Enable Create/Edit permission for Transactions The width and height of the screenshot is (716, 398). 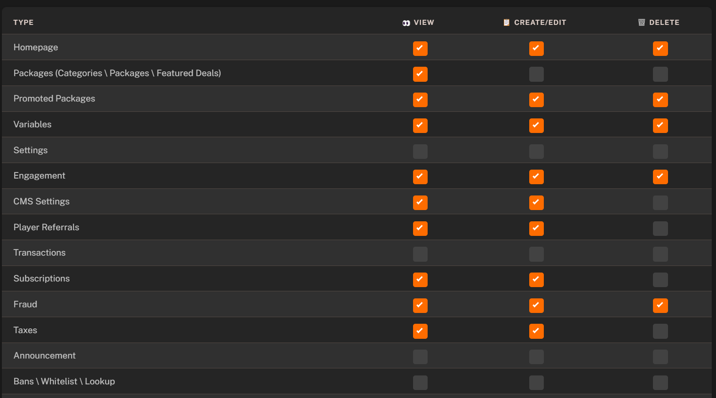536,254
